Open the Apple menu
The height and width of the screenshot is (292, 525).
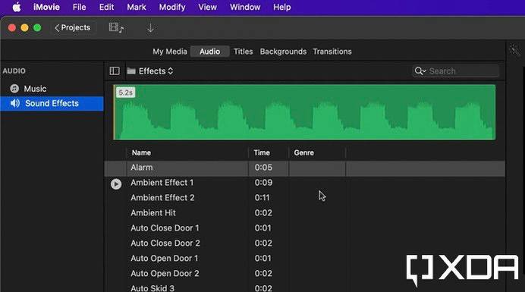[17, 7]
